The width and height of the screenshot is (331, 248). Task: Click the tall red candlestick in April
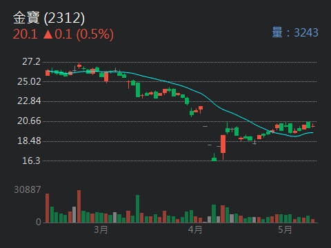pos(223,144)
